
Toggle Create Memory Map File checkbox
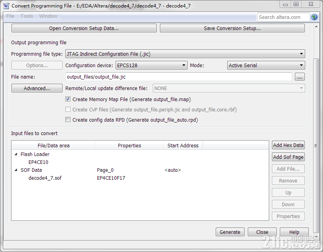point(68,99)
